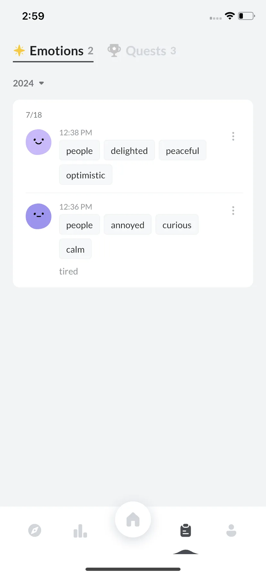Viewport: 266px width, 576px height.
Task: Open the profile person icon
Action: pos(231,530)
